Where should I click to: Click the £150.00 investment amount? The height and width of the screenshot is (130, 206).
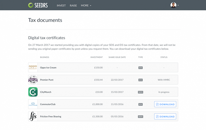click(99, 68)
